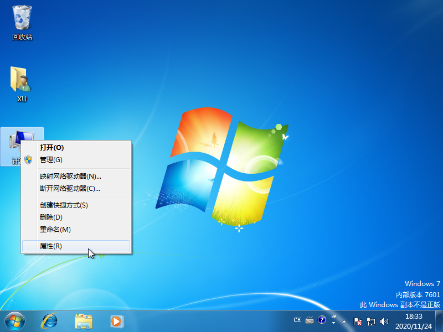Click the CH input language indicator
The image size is (443, 332).
(297, 320)
